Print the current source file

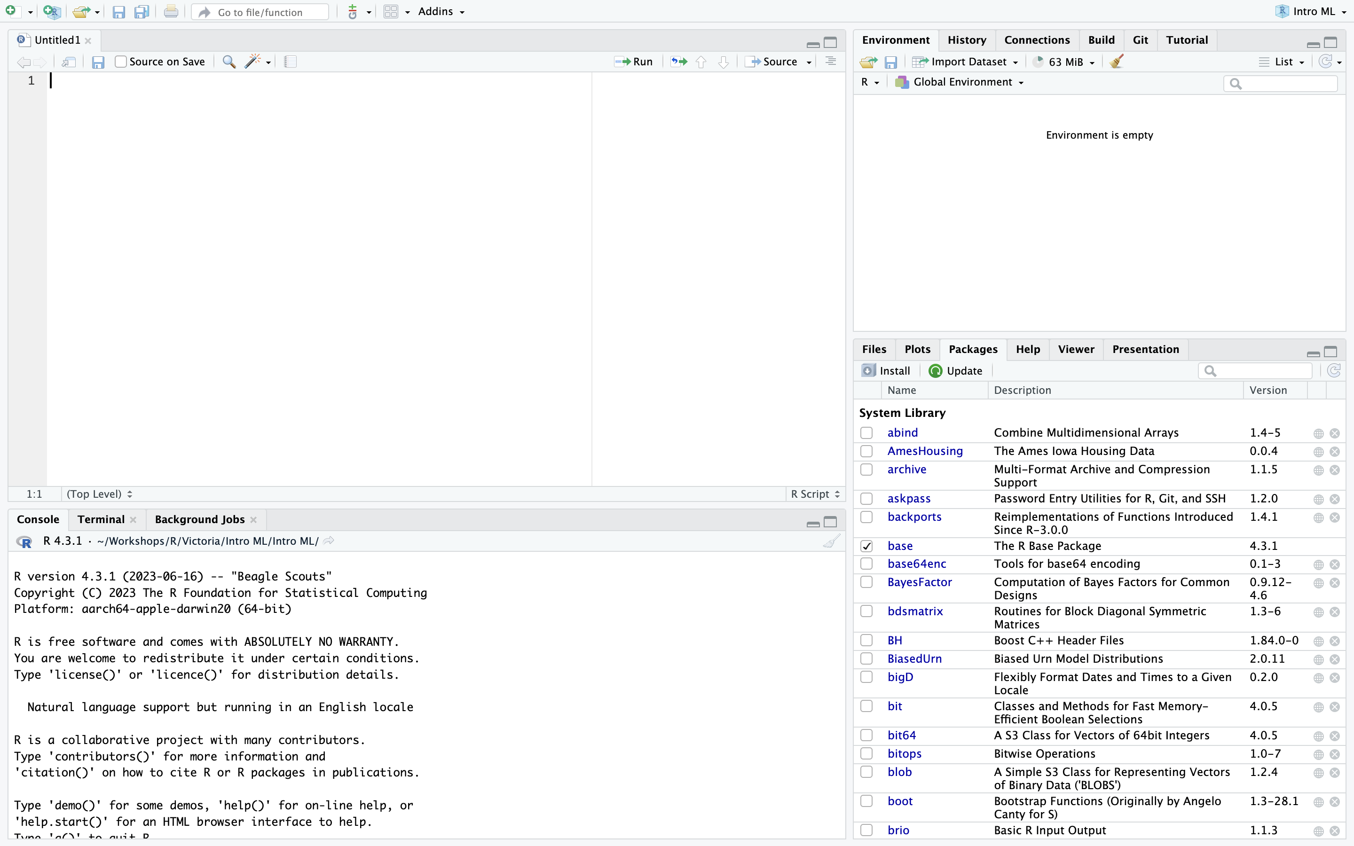171,11
